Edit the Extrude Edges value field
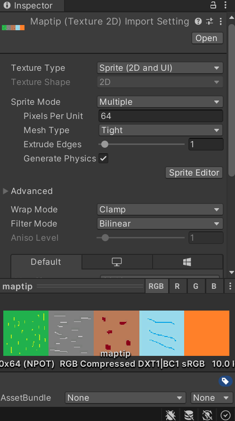The image size is (235, 421). pyautogui.click(x=206, y=144)
